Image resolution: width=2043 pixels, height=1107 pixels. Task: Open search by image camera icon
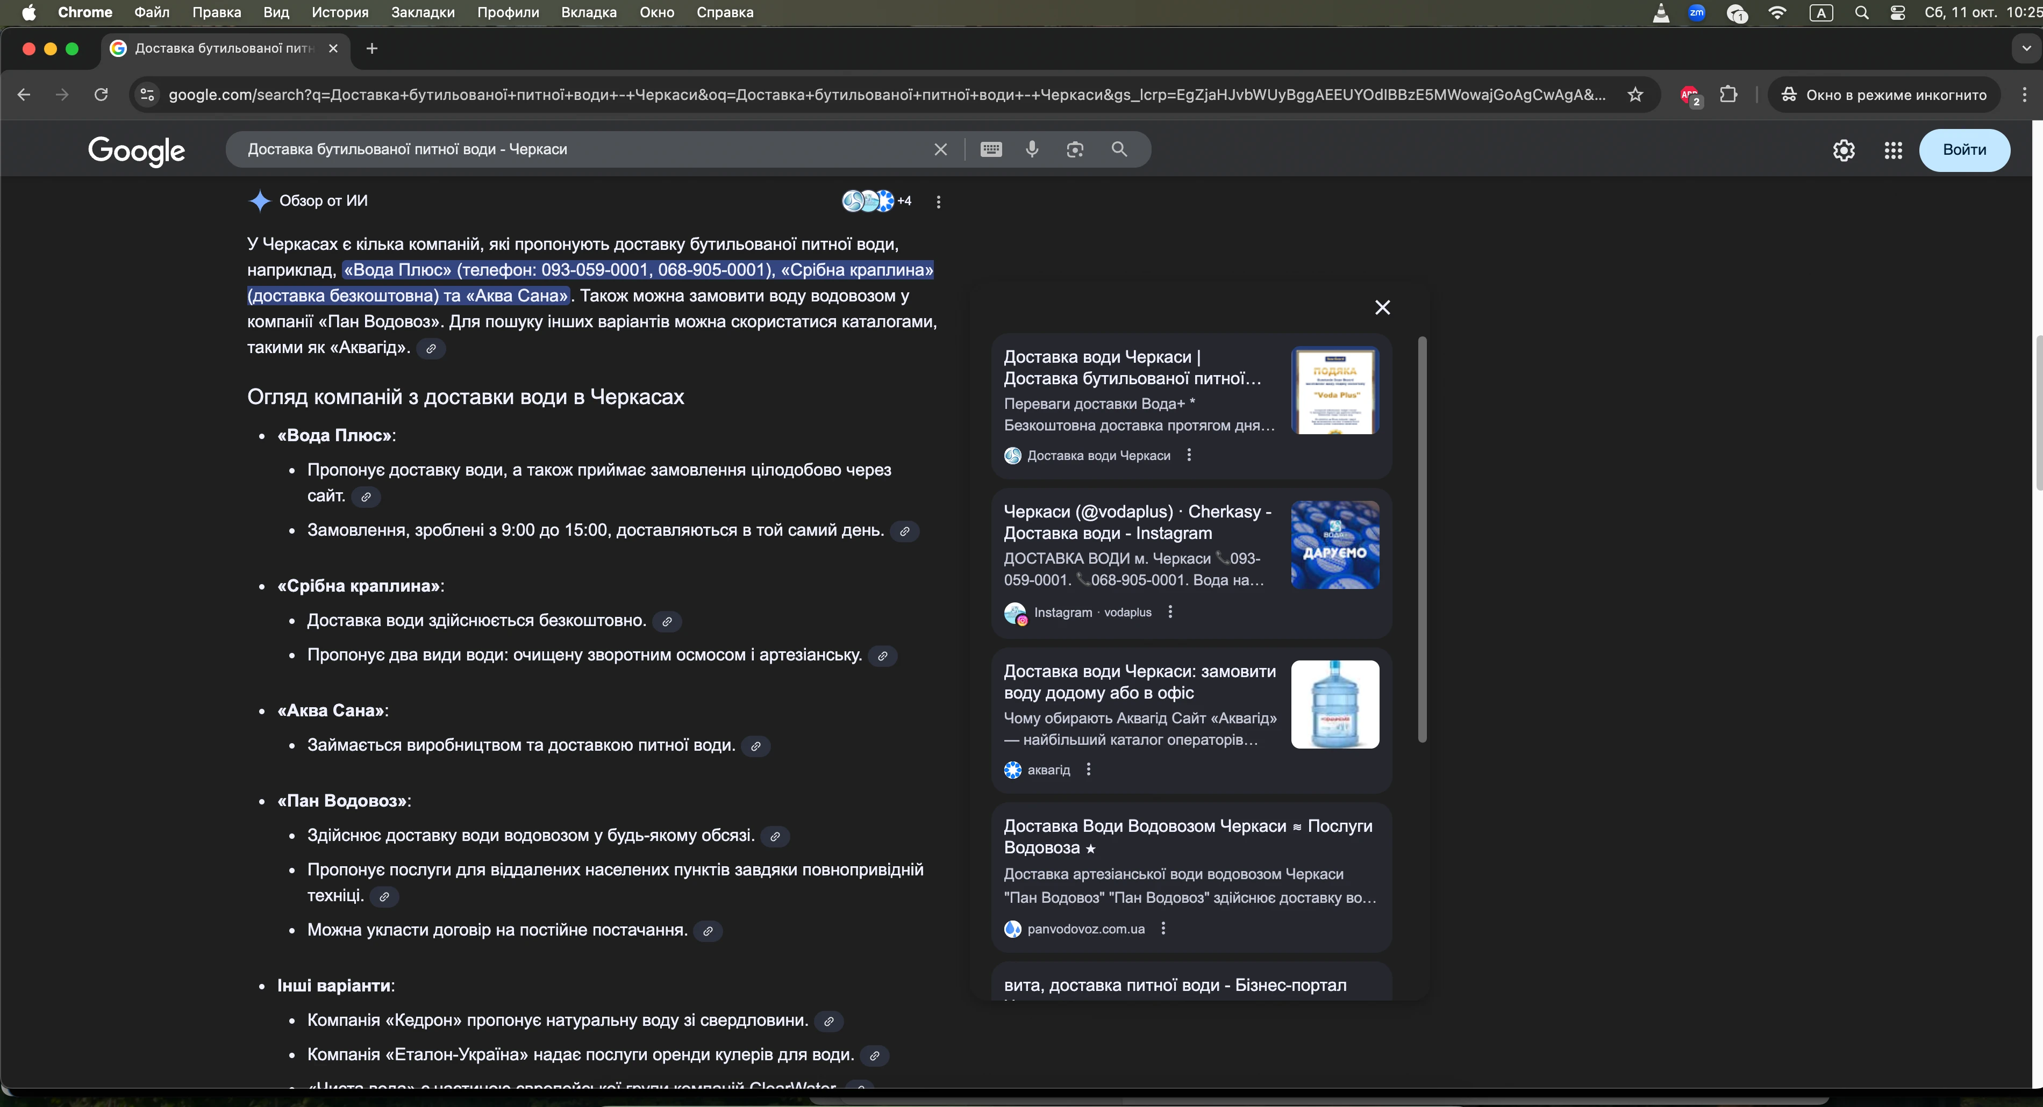(x=1075, y=149)
